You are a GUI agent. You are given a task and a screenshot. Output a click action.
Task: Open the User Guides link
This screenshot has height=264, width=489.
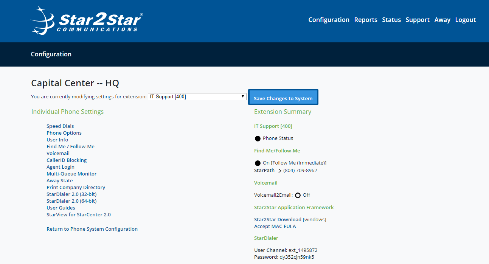61,208
